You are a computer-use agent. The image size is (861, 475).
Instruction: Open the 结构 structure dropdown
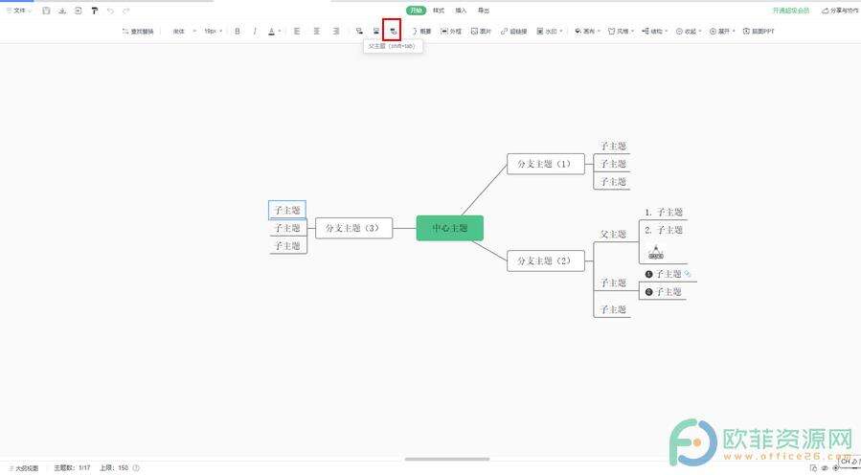[x=652, y=31]
